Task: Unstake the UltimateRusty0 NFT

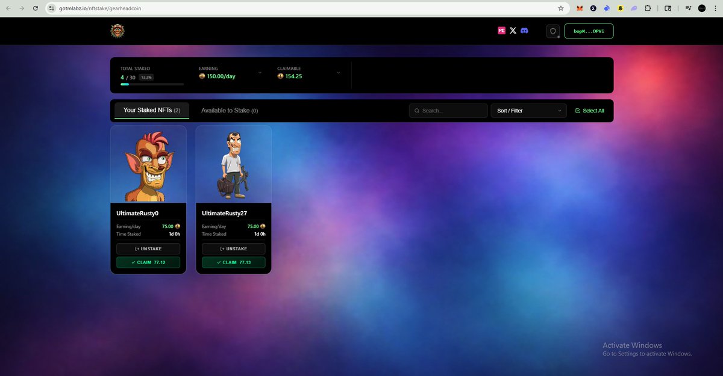Action: click(x=148, y=248)
